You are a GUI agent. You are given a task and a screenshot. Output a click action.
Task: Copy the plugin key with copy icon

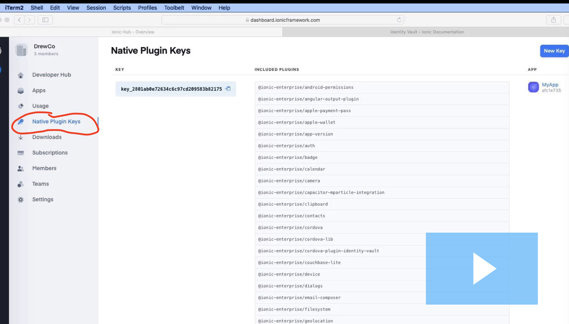click(x=228, y=89)
